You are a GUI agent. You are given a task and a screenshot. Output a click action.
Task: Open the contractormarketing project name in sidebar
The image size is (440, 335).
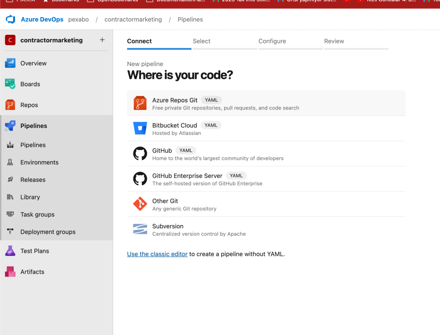[51, 40]
